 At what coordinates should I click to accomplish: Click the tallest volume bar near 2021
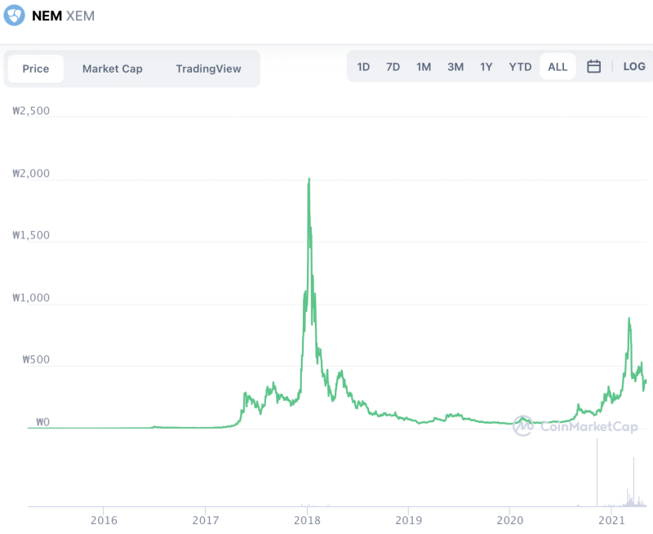point(597,473)
